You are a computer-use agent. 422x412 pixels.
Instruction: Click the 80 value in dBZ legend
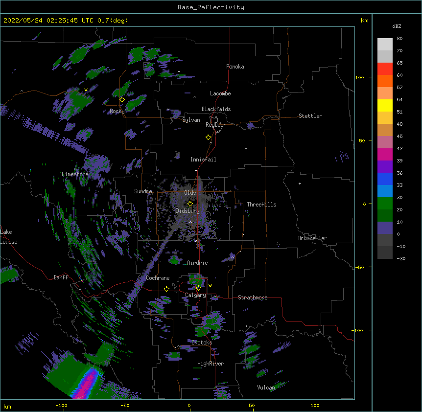click(x=399, y=39)
